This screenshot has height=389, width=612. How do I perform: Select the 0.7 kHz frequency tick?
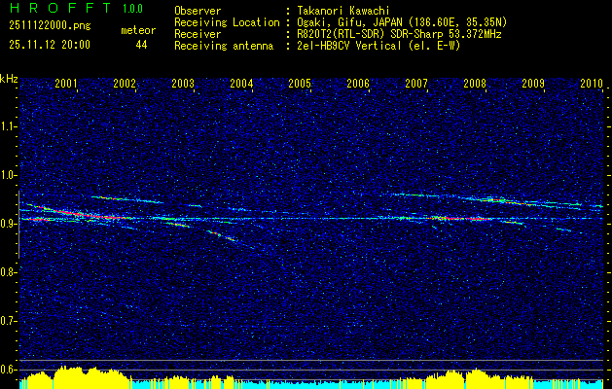8,321
